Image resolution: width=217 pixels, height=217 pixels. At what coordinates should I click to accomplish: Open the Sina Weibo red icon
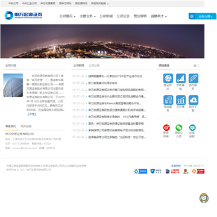[x=166, y=128]
